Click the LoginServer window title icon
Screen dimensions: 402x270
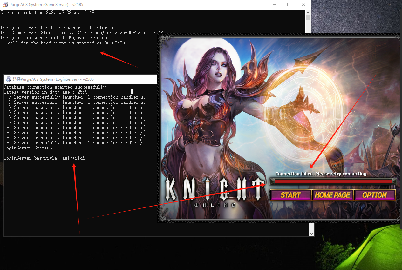[x=9, y=79]
